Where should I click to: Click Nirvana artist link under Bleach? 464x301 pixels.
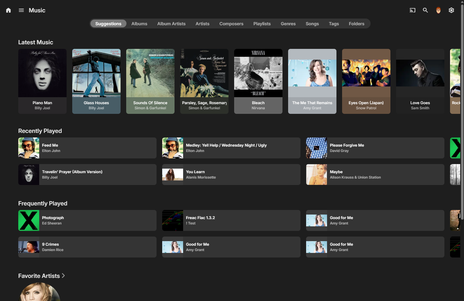point(258,108)
